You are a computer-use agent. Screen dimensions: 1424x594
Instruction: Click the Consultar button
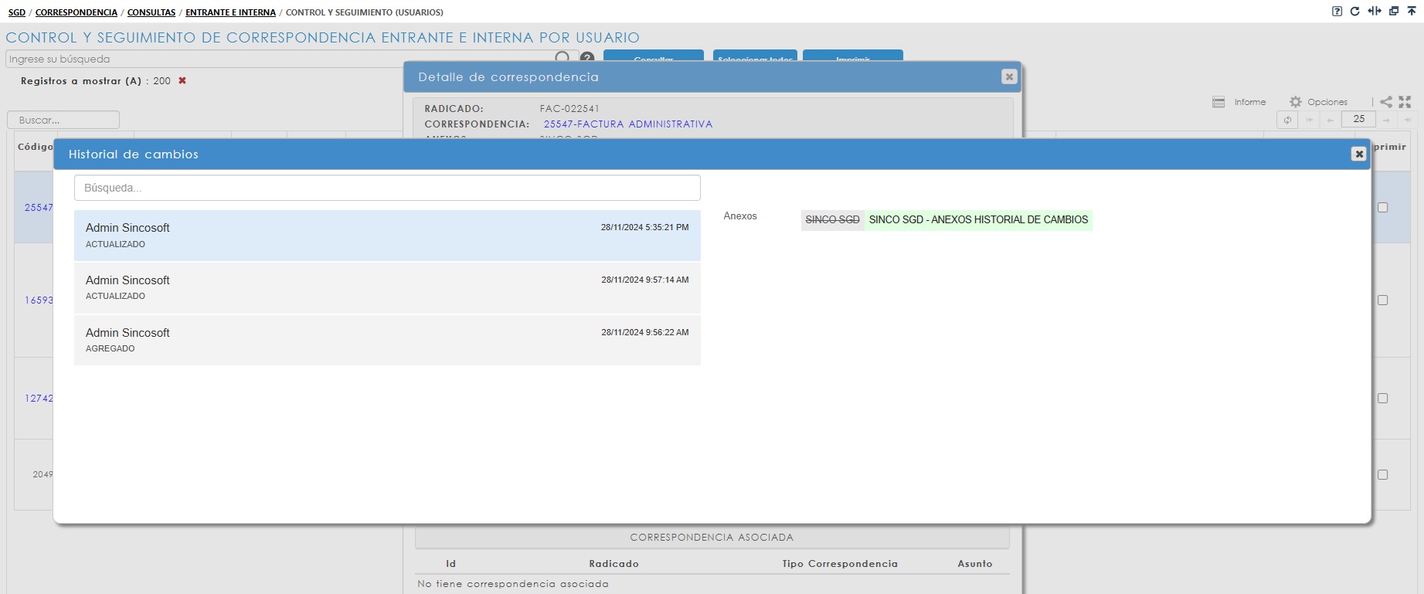pos(654,56)
